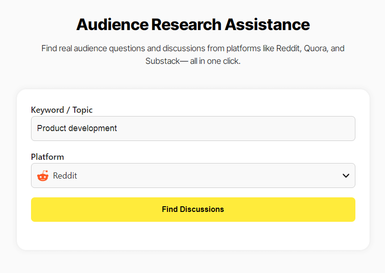Click the Reddit alien logo icon

click(43, 176)
